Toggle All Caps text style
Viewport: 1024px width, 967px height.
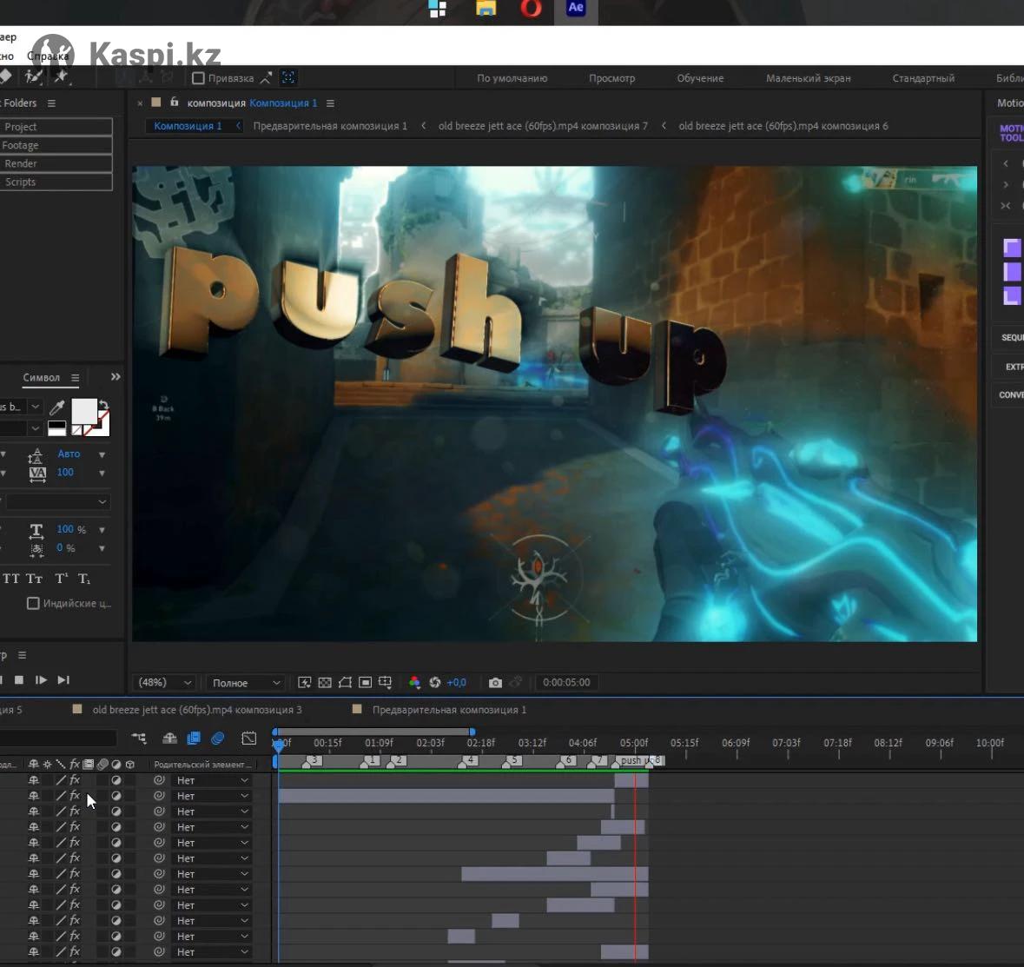pyautogui.click(x=11, y=579)
